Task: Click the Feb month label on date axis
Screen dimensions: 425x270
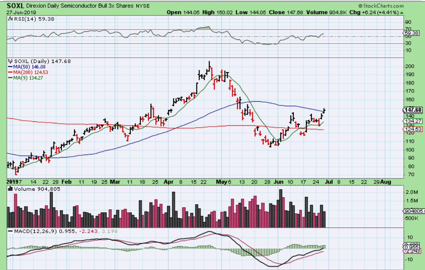Action: coord(66,182)
